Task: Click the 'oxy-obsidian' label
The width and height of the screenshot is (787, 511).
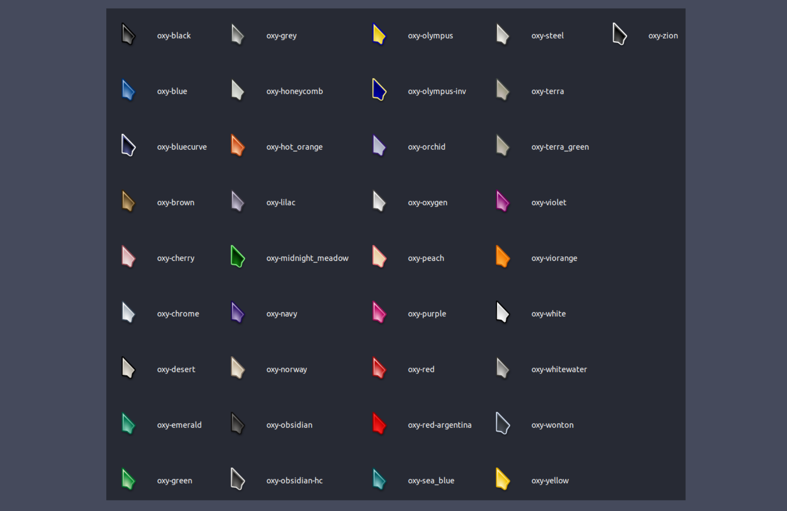Action: click(x=290, y=425)
